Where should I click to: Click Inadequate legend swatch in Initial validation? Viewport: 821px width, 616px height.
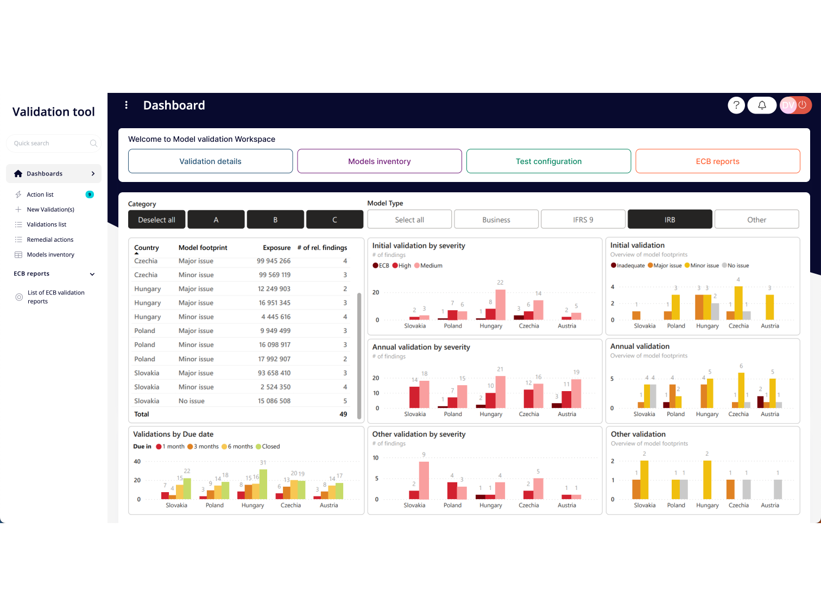[x=614, y=266]
